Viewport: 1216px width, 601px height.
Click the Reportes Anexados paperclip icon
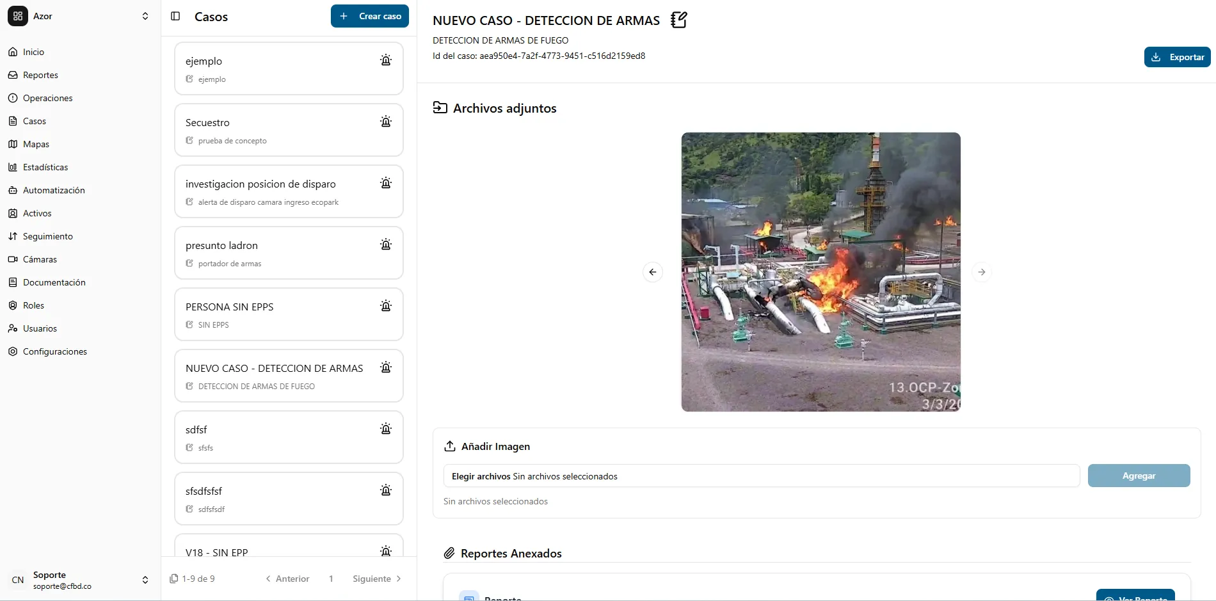pyautogui.click(x=449, y=553)
